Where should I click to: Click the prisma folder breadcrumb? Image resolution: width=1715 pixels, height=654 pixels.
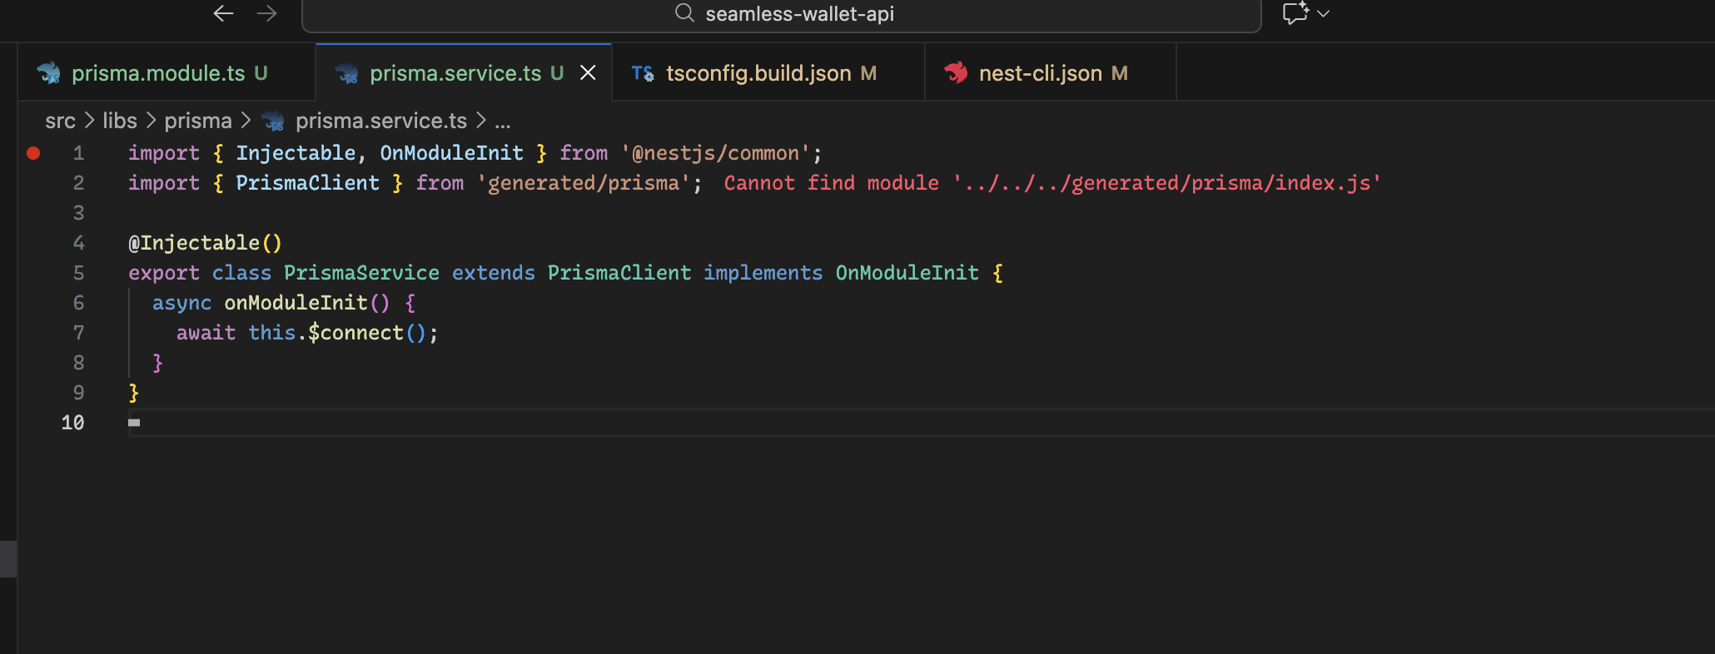click(198, 121)
